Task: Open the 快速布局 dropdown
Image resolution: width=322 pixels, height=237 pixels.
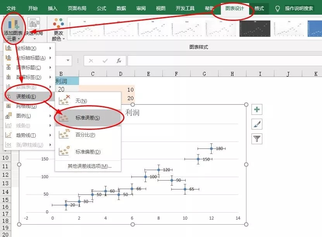Action: (x=34, y=29)
